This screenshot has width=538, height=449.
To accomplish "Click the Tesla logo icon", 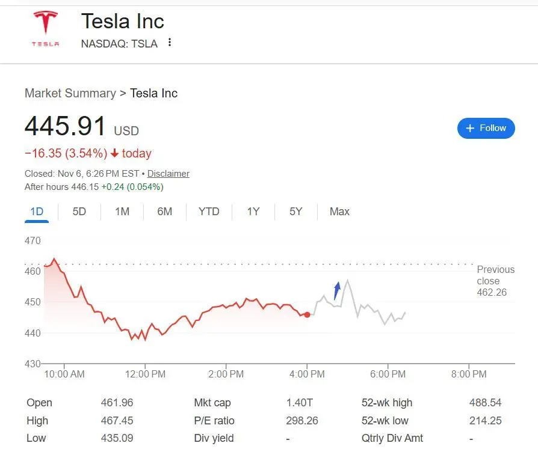I will (45, 29).
